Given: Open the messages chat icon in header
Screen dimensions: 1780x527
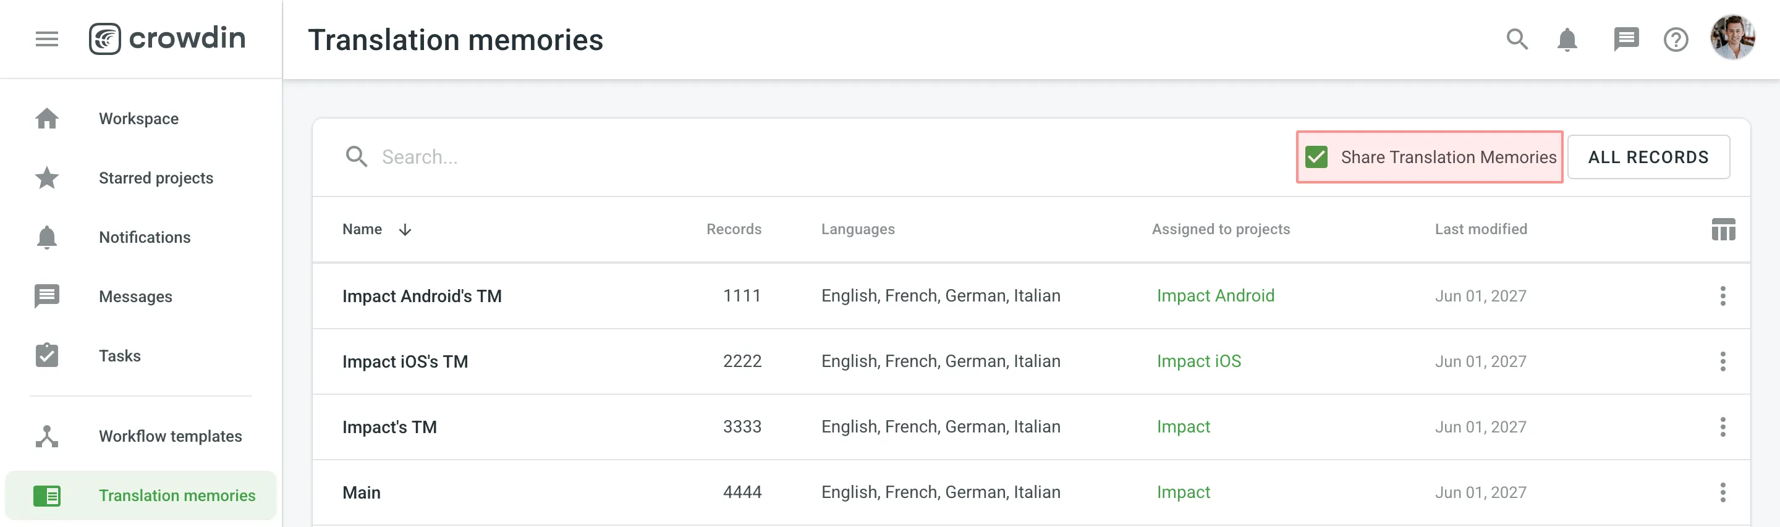Looking at the screenshot, I should [x=1625, y=40].
